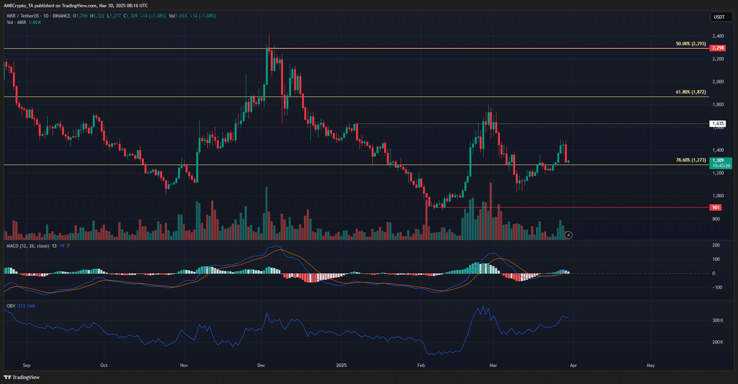Click the red 901 price level label
The width and height of the screenshot is (738, 384).
(x=716, y=207)
